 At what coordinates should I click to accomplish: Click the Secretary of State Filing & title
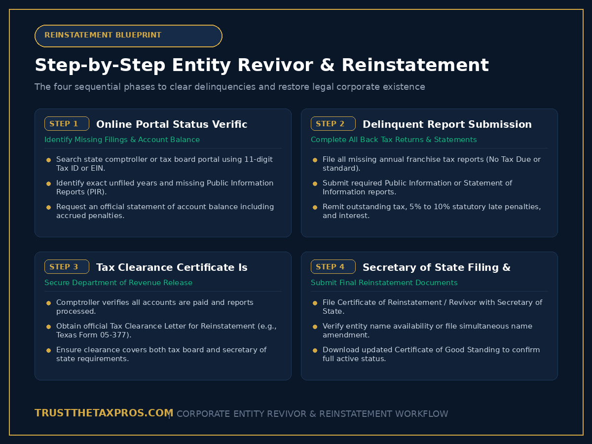point(437,267)
